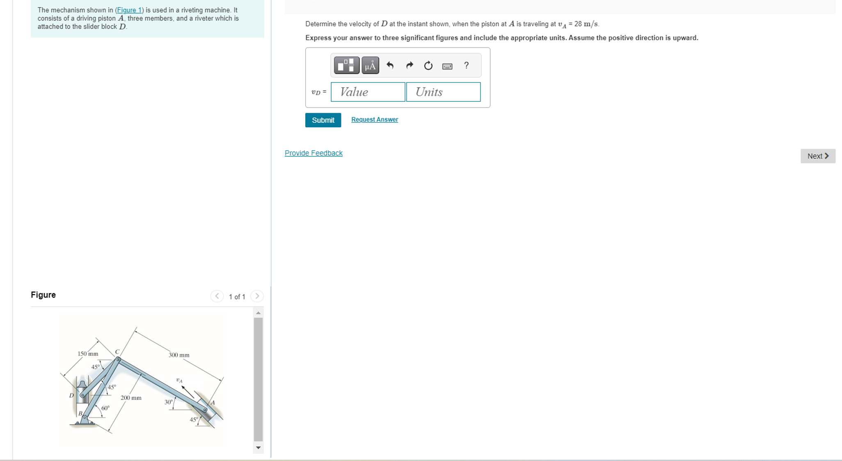This screenshot has width=842, height=461.
Task: Open the keyboard shortcuts icon
Action: [x=447, y=66]
